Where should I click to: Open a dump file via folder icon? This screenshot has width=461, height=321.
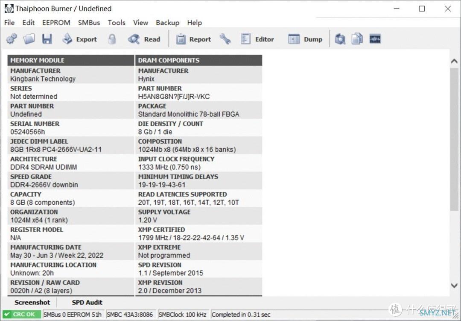point(29,39)
